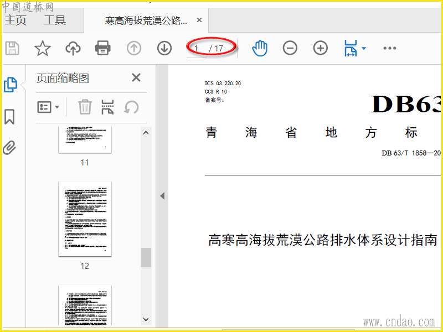Click the text ICS 03.220.20
Screen dimensions: 443x332
(x=223, y=84)
